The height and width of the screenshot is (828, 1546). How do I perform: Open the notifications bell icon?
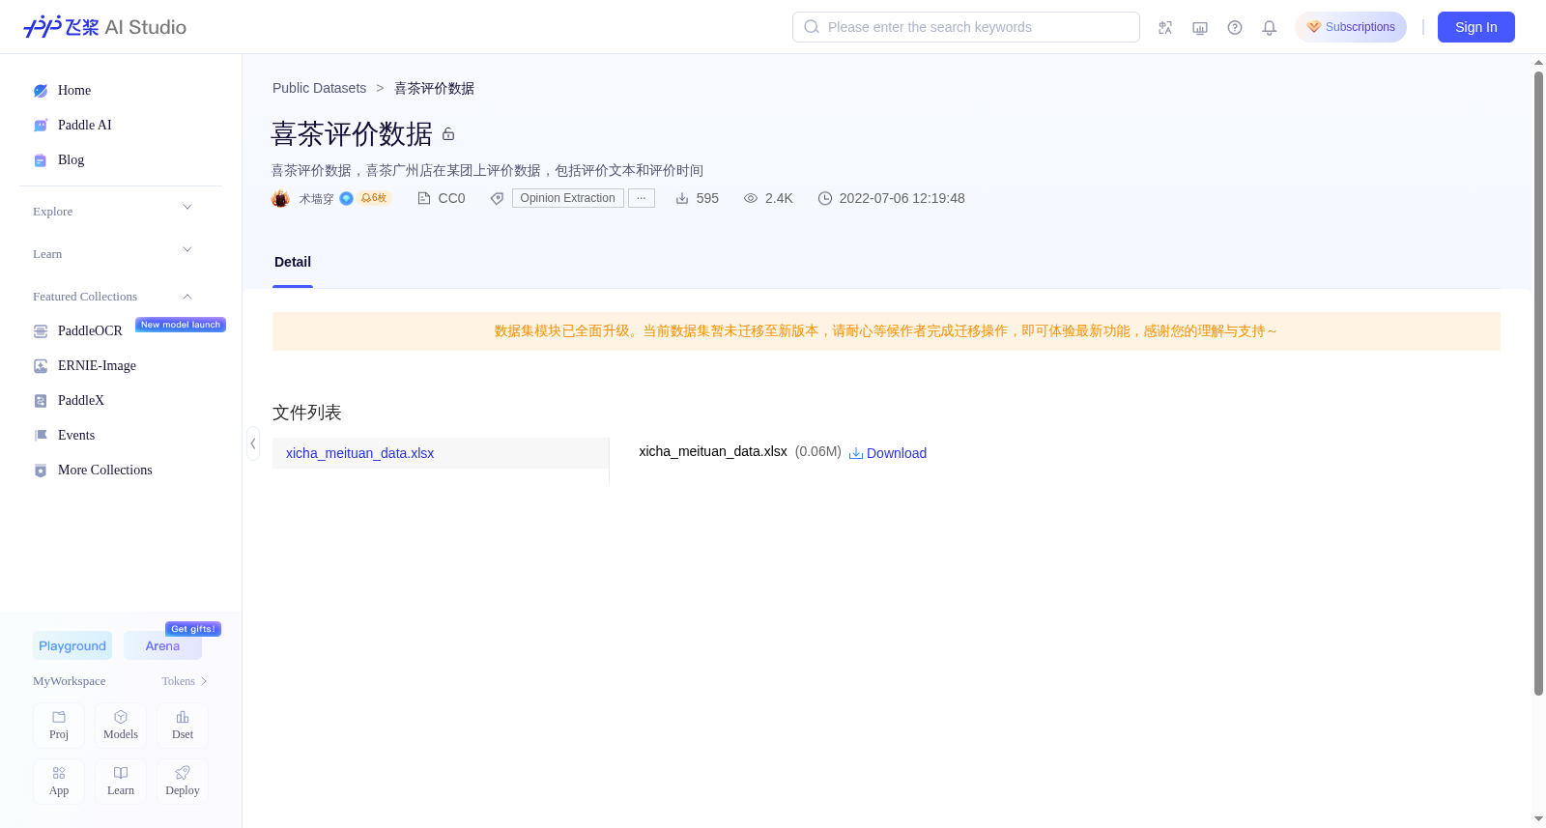1270,28
